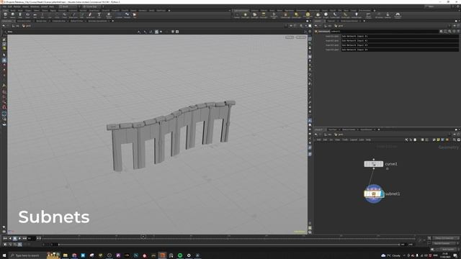Add a Portal Light from the shelf
Image resolution: width=461 pixels, height=259 pixels.
pos(345,15)
